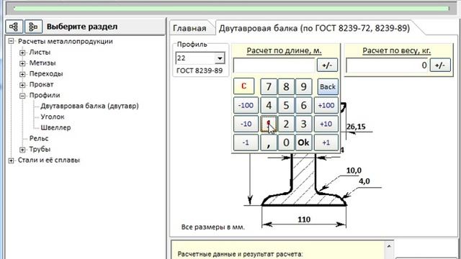Screen dimensions: 461x259
Task: Click the Прокат tree label
Action: click(x=41, y=85)
